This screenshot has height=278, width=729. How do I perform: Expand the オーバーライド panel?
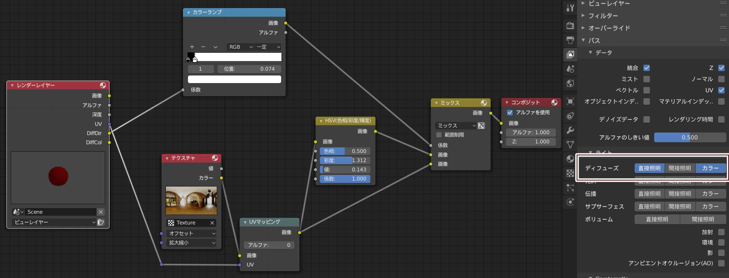point(583,28)
